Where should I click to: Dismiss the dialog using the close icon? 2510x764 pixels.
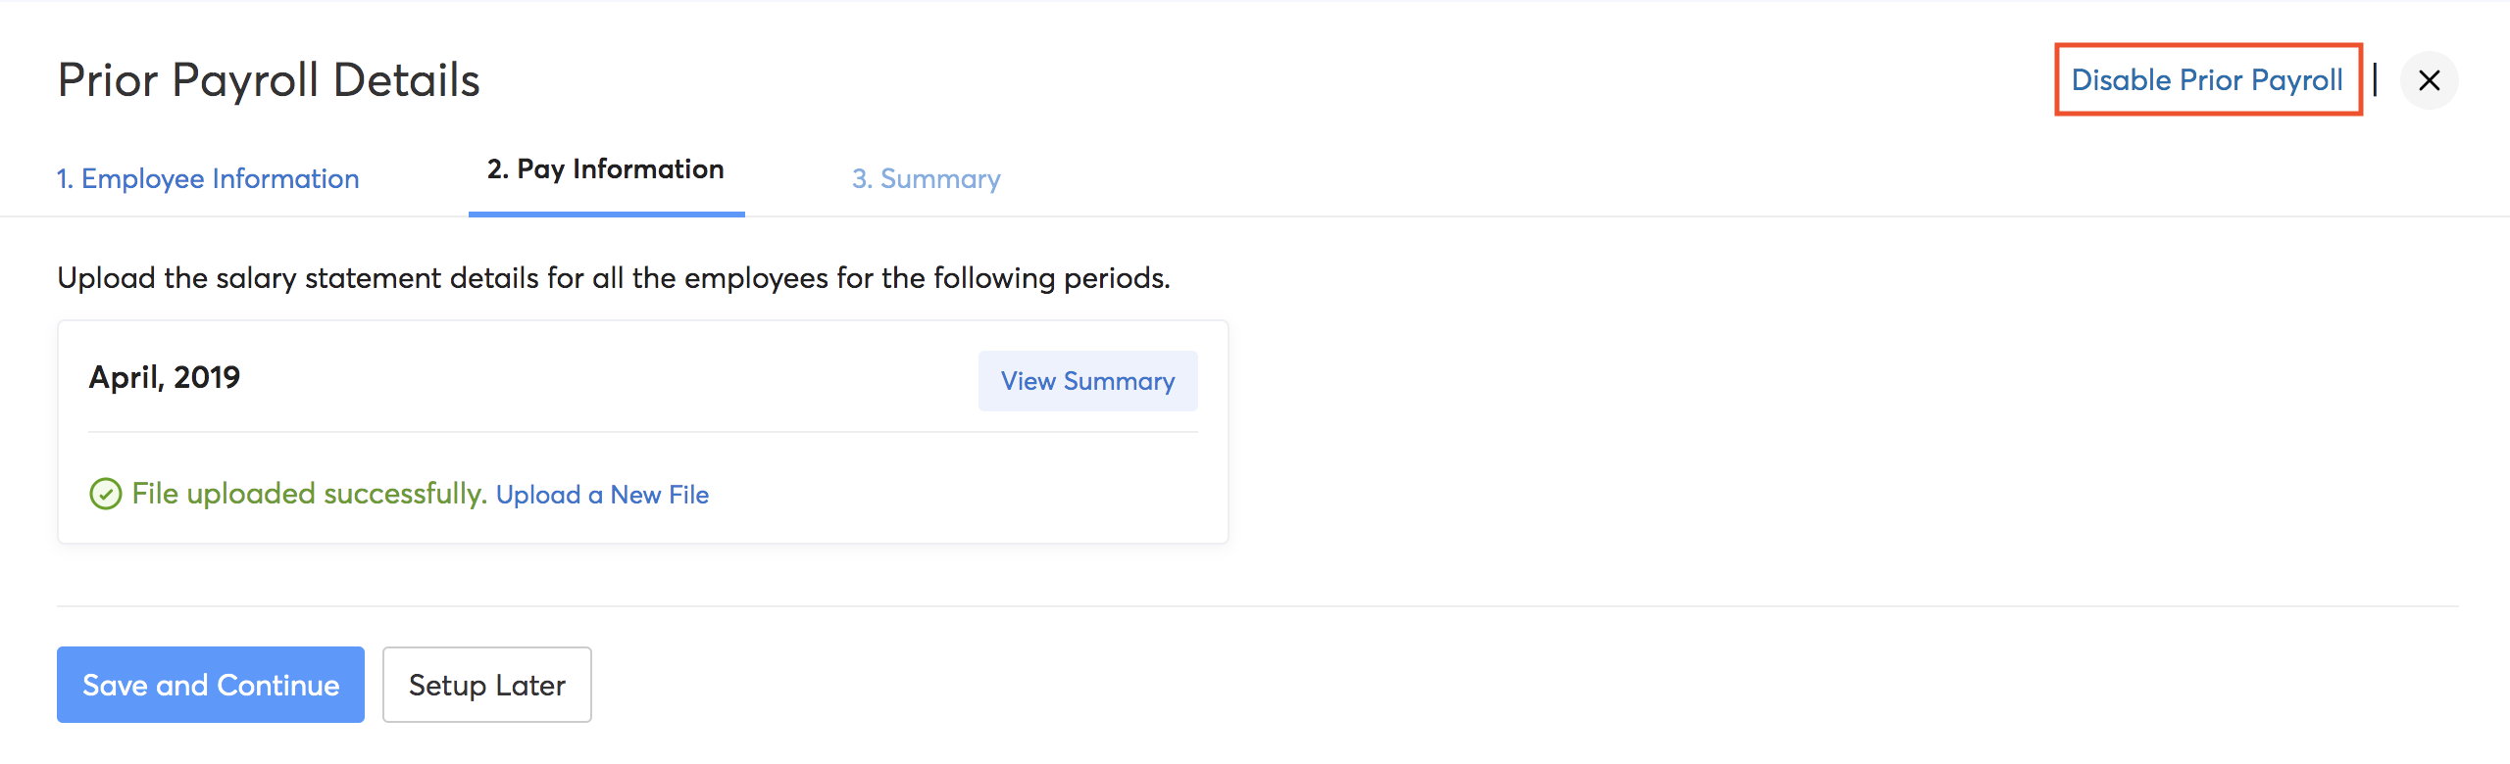point(2430,81)
